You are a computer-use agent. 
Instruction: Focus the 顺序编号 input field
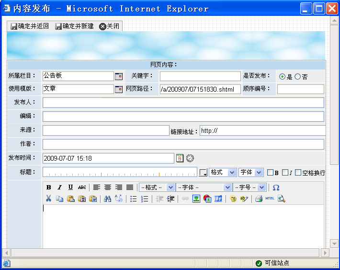(x=301, y=89)
